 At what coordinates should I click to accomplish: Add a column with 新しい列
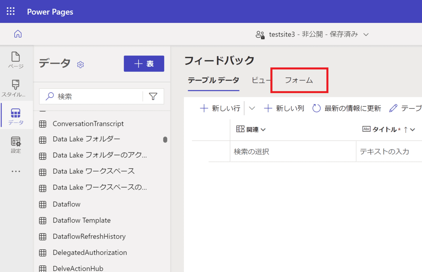284,108
